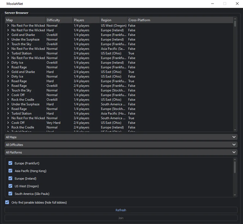Select Under the Surphaze Normal Ireland row
The image size is (243, 224).
[119, 39]
